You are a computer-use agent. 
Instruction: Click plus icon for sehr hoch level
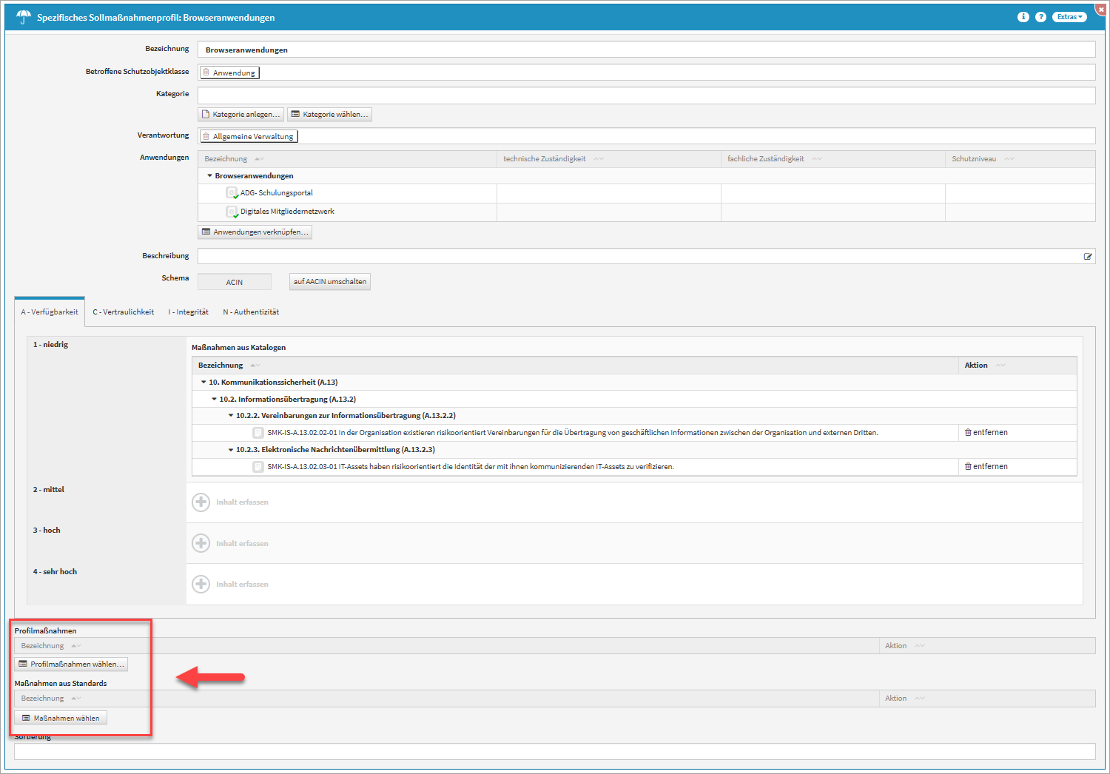point(201,584)
